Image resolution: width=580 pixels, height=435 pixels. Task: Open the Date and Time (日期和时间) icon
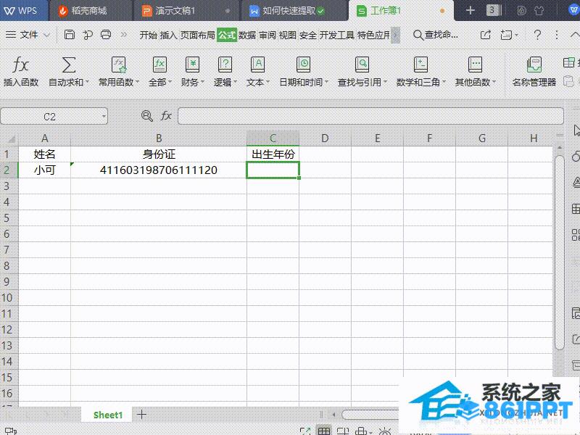[303, 65]
